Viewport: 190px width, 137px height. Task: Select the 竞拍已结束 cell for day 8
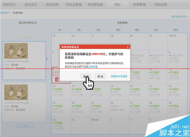pos(177,58)
